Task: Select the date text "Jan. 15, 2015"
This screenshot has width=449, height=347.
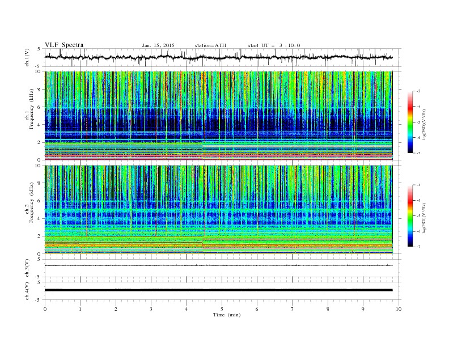Action: [158, 45]
